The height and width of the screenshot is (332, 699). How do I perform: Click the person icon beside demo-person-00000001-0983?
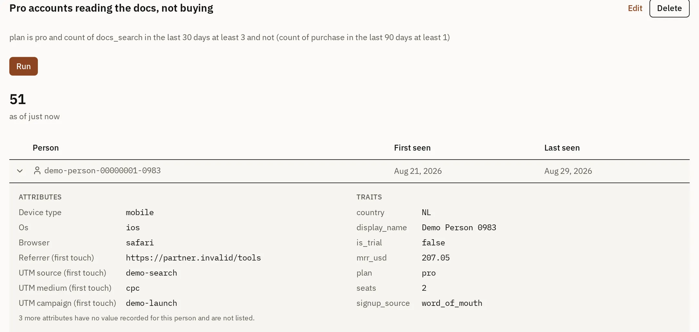(x=37, y=171)
